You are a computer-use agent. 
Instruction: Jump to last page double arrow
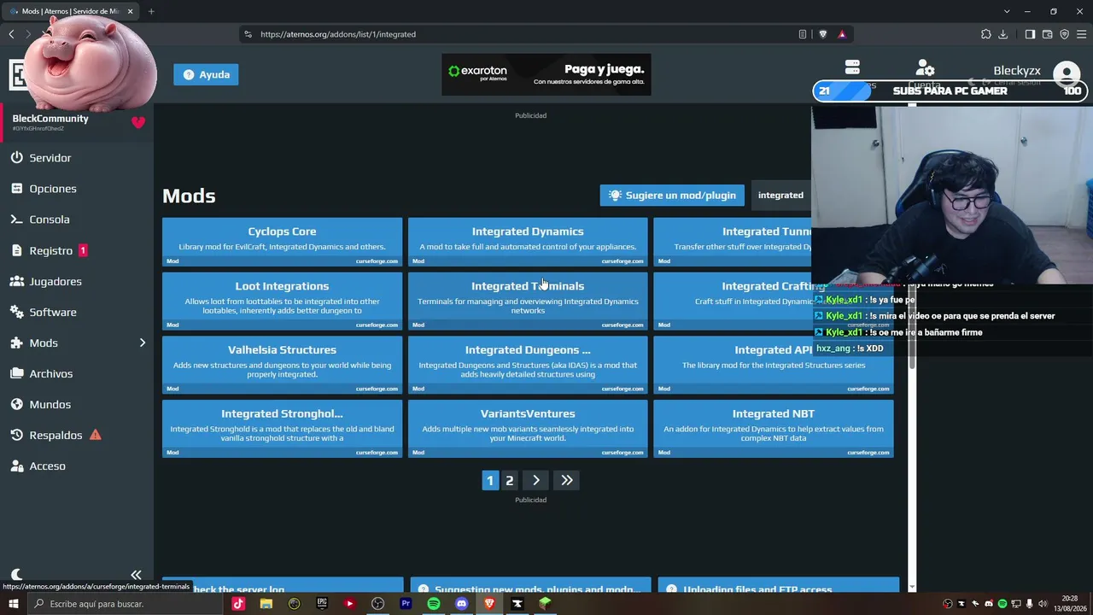coord(567,480)
